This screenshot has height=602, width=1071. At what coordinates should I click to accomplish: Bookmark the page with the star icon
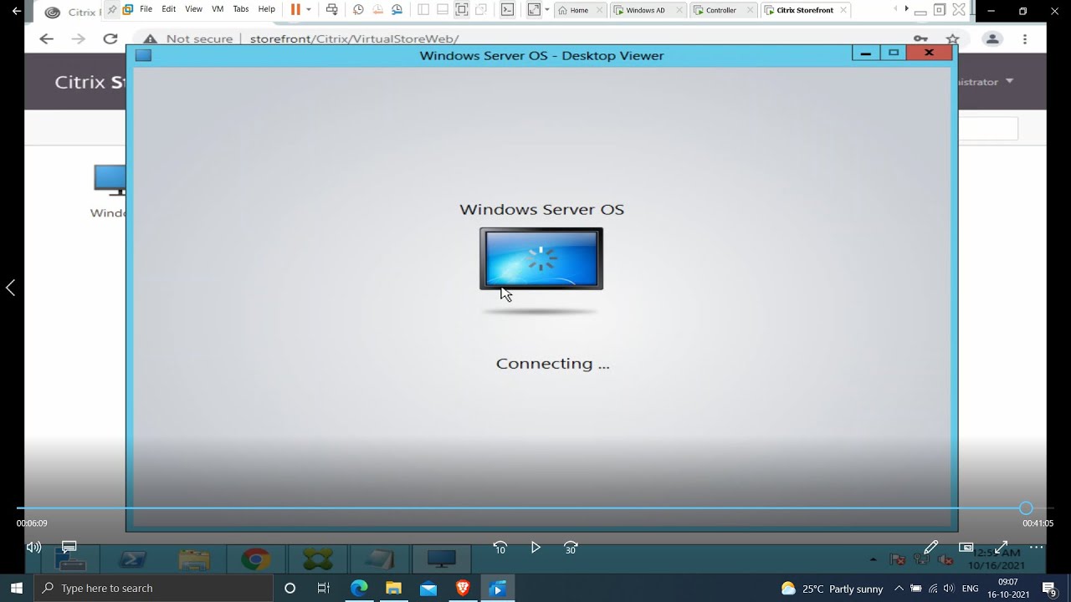click(952, 39)
